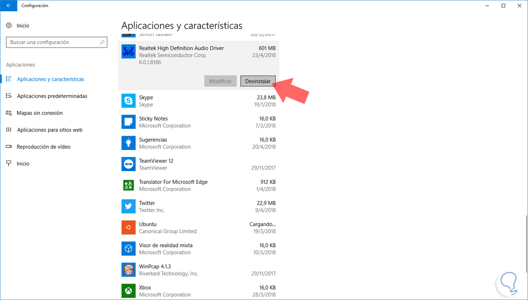Select the Ubuntu app icon
The image size is (528, 300).
[x=128, y=228]
